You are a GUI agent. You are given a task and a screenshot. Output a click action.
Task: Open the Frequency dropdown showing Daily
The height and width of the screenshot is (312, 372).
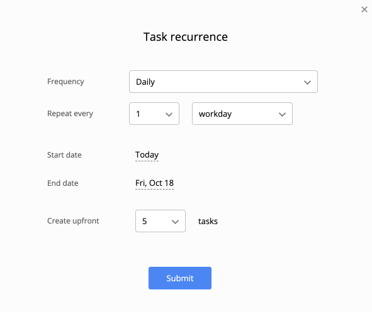pos(223,82)
